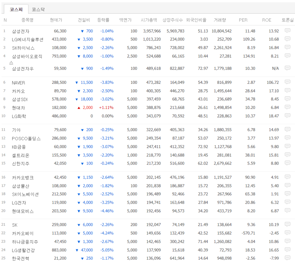Viewport: 295px width, 264px height.
Task: Open the LG생활건강 stock link
Action: point(23,250)
